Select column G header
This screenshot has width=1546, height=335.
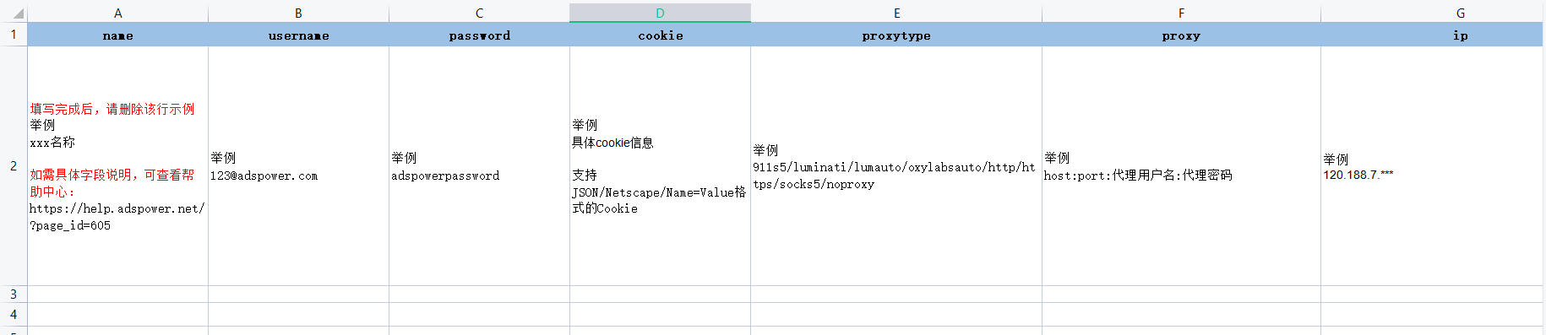point(1432,13)
